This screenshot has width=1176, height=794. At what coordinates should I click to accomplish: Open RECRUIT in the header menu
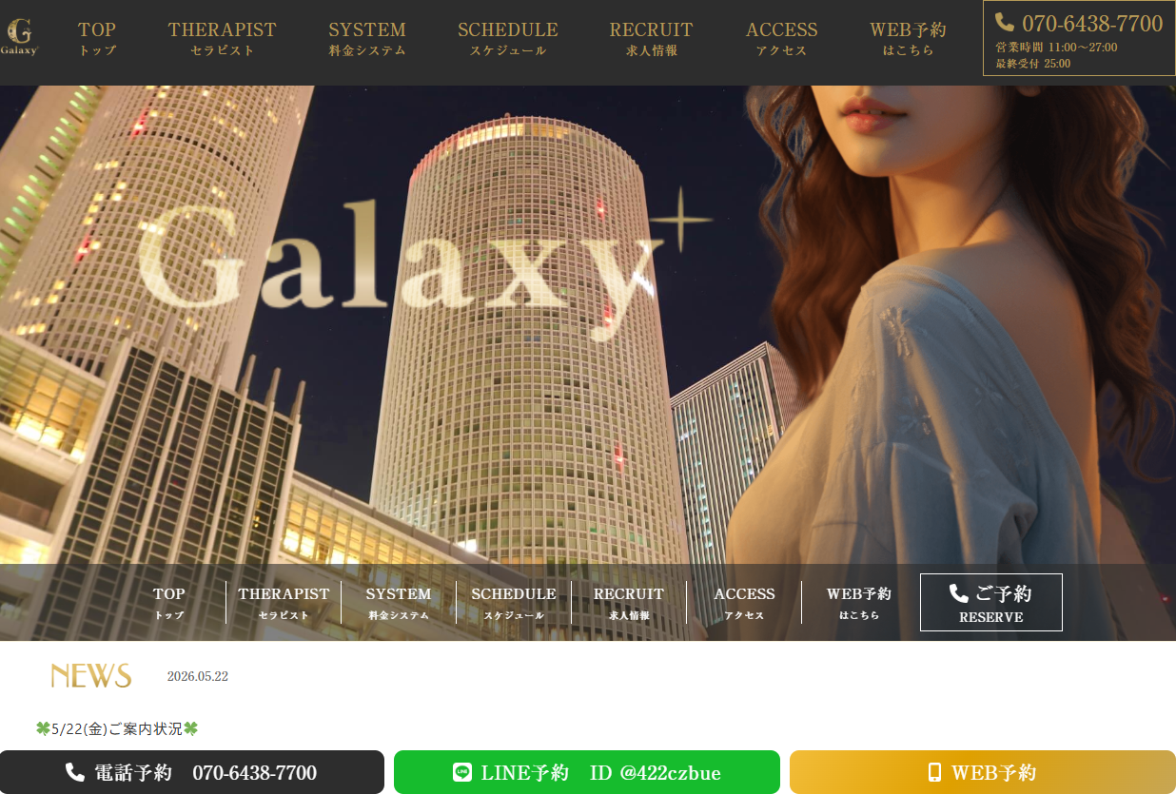[x=652, y=39]
